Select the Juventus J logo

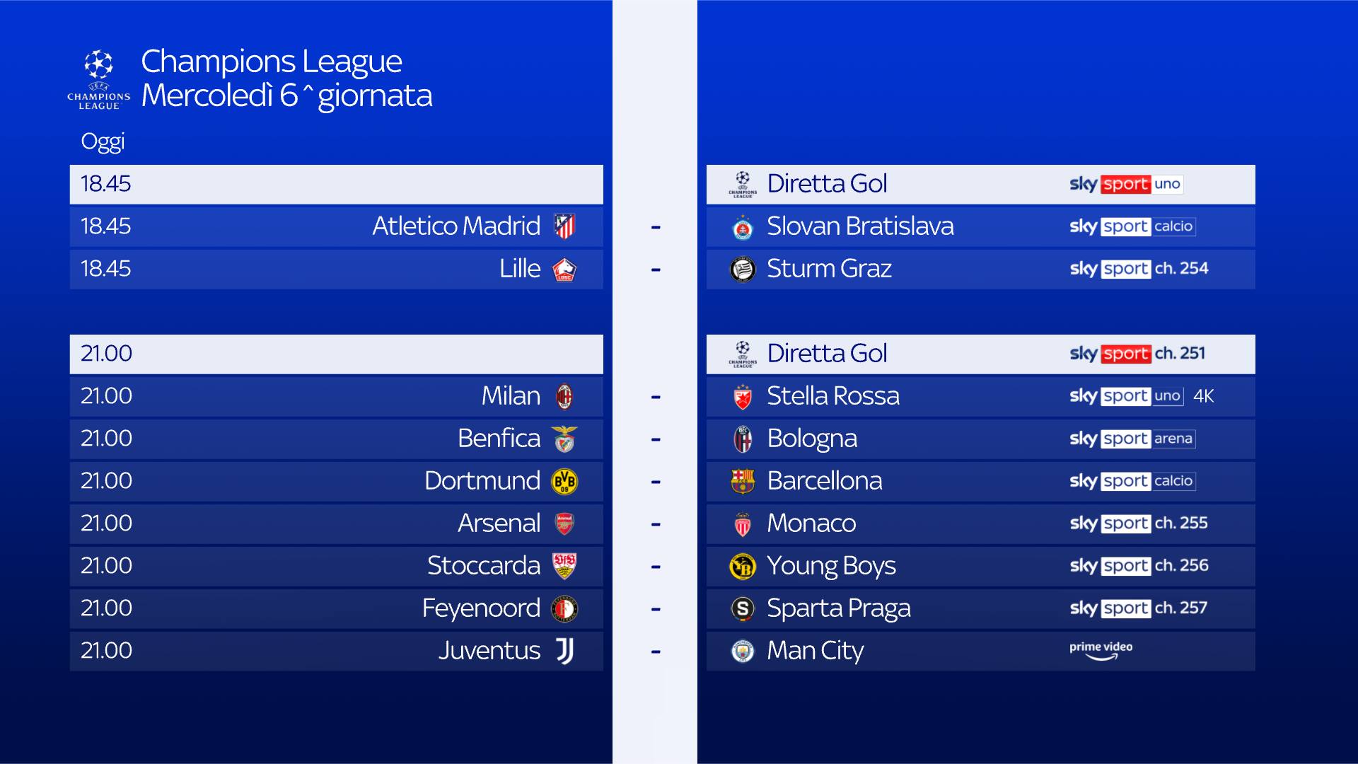pyautogui.click(x=564, y=651)
